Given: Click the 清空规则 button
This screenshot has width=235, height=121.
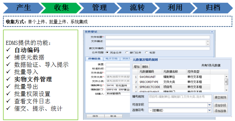Looking at the screenshot, I should (x=220, y=97).
